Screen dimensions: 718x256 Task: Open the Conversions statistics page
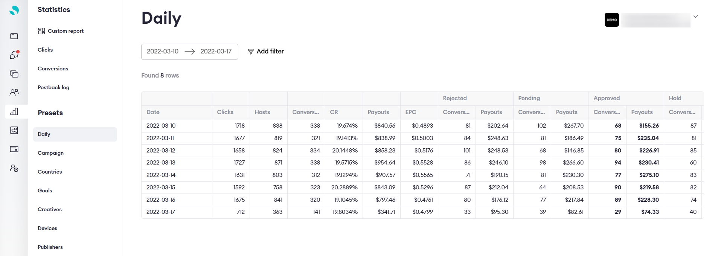[53, 69]
